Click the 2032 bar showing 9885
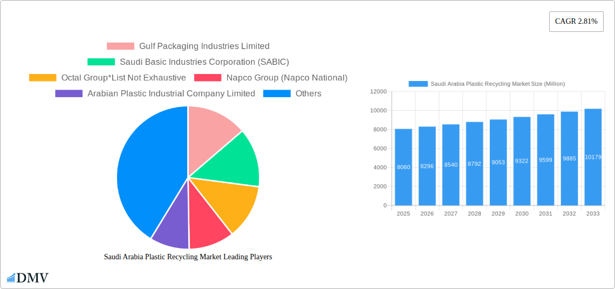Image resolution: width=615 pixels, height=289 pixels. point(569,159)
